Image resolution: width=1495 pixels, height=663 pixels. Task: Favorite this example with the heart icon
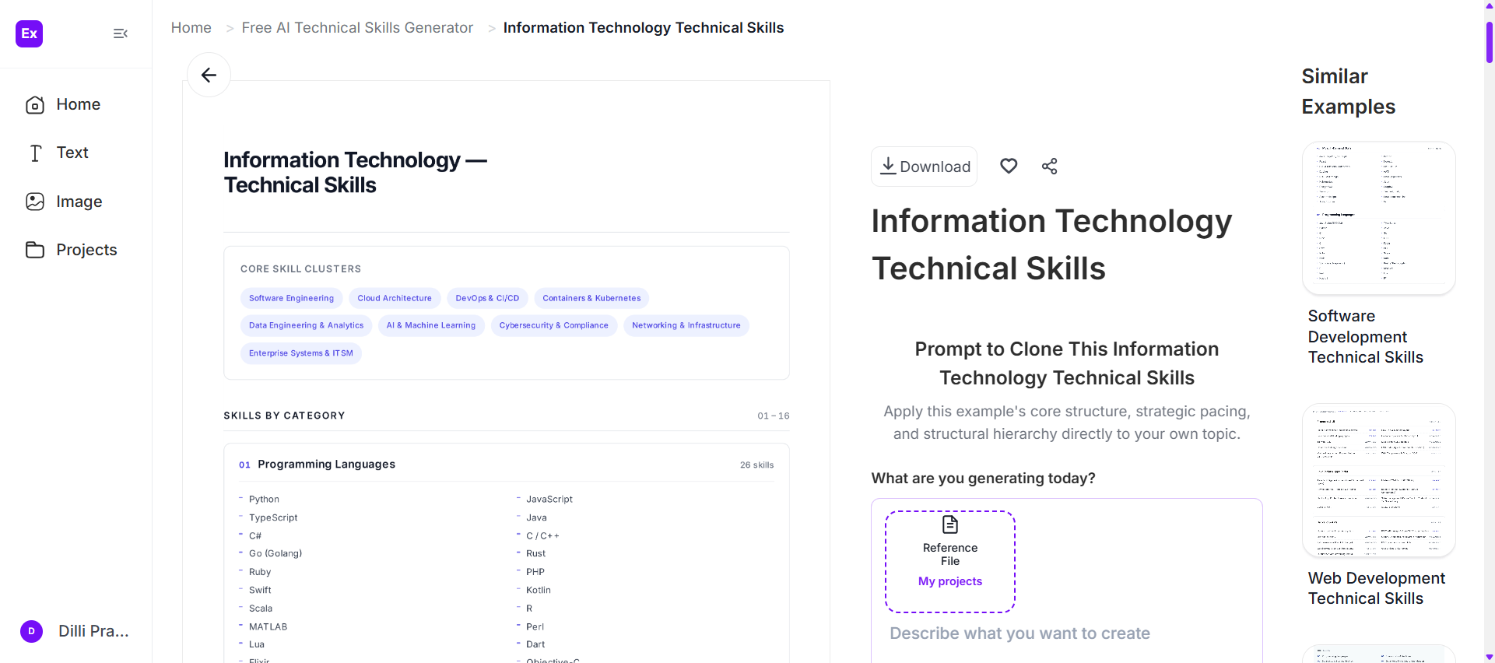pos(1009,166)
